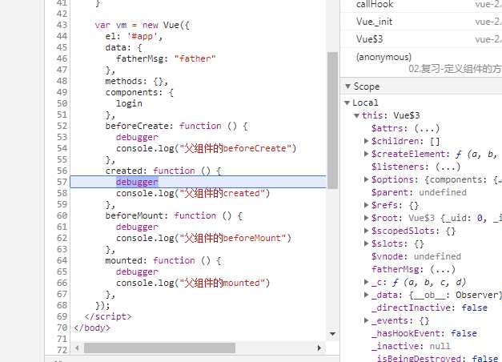Screen dimensions: 502x362
Task: Set breakpoint on line number 65
Action: (x=62, y=271)
